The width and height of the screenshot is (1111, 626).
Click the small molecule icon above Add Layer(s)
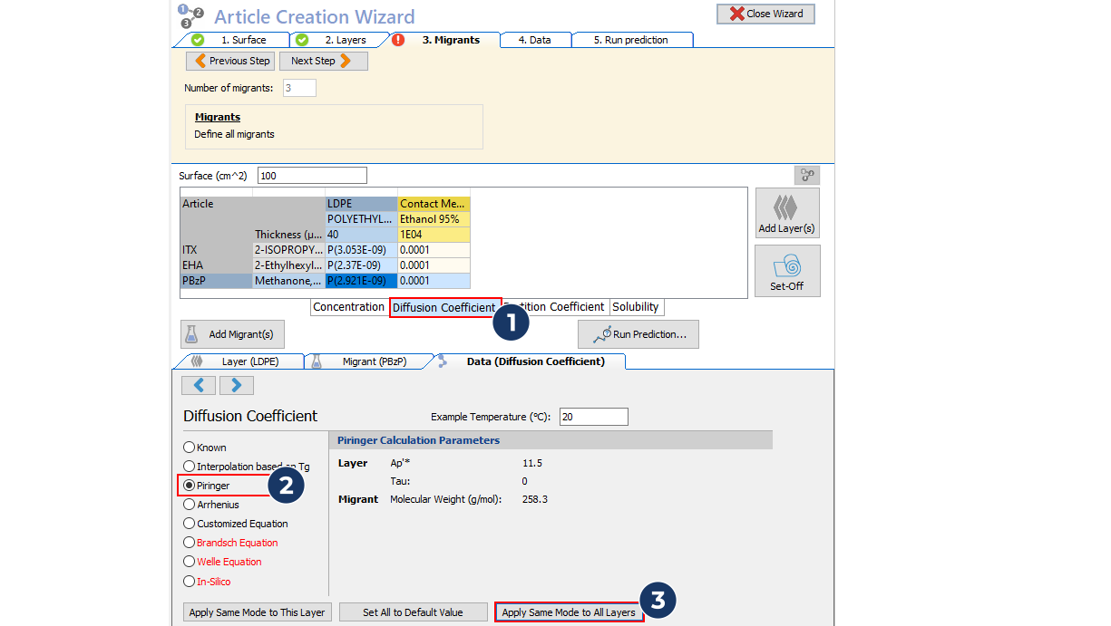point(805,176)
